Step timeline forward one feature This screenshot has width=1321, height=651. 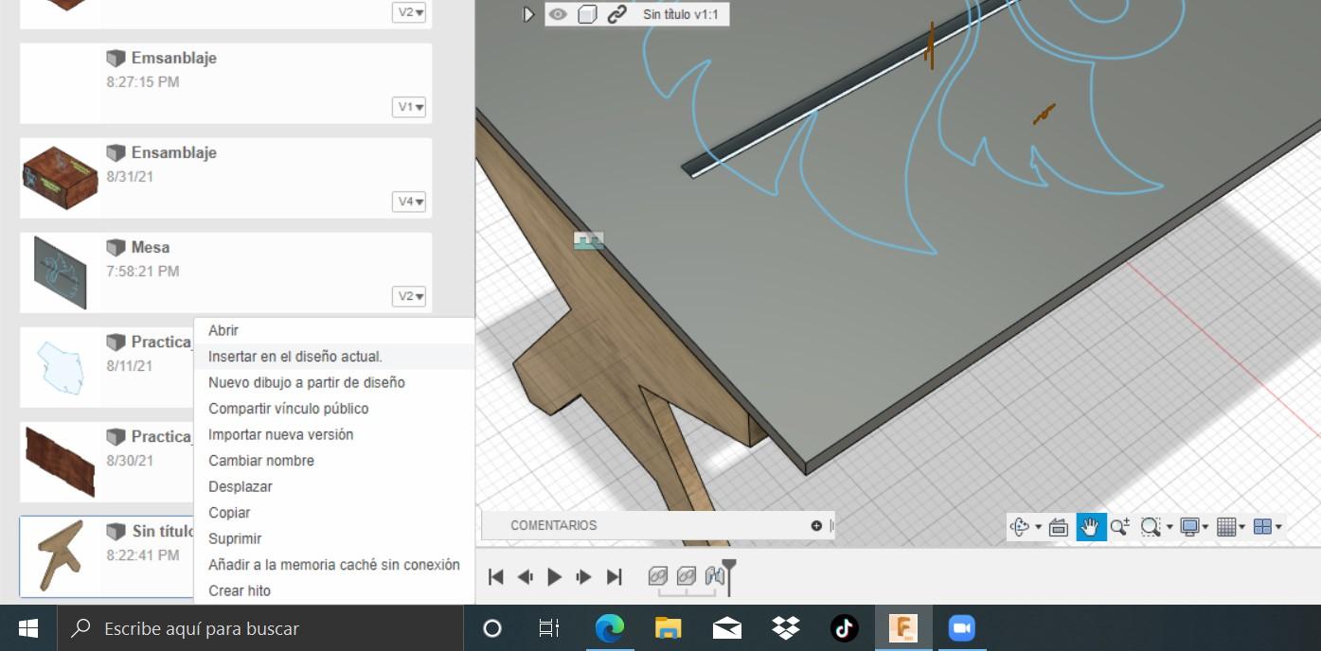pos(584,577)
